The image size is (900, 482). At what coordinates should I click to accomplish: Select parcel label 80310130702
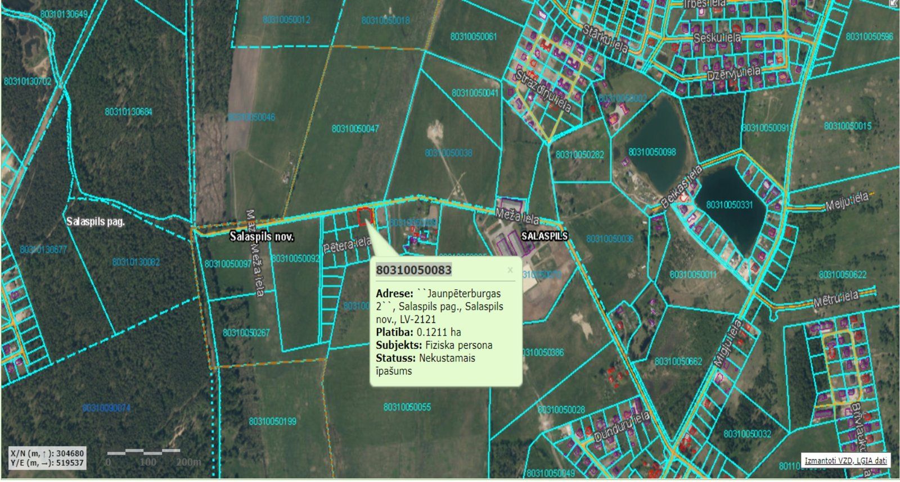pyautogui.click(x=28, y=81)
